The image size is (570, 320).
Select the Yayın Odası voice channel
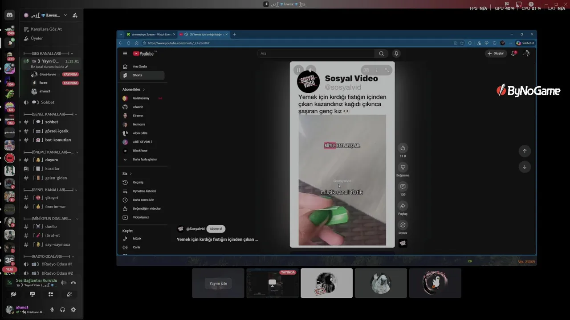coord(51,61)
